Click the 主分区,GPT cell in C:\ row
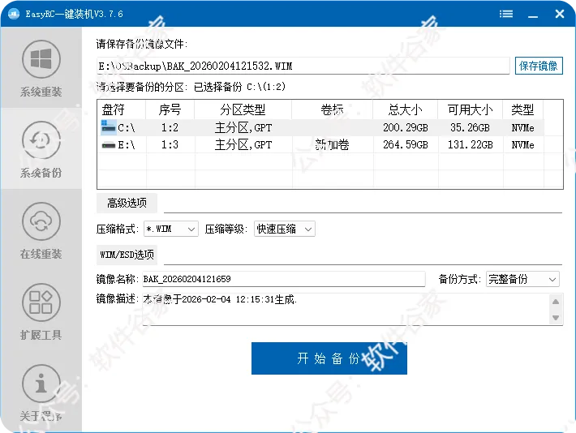Image resolution: width=576 pixels, height=433 pixels. (243, 127)
